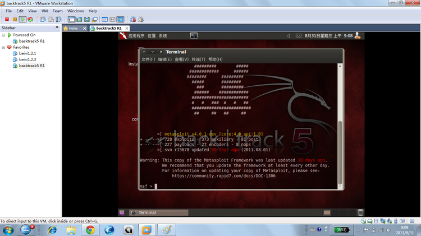Toggle the console view toolbar button
The height and width of the screenshot is (236, 421).
point(121,19)
